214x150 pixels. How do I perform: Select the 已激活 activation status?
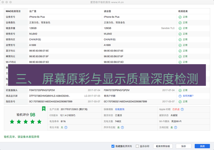118,115
